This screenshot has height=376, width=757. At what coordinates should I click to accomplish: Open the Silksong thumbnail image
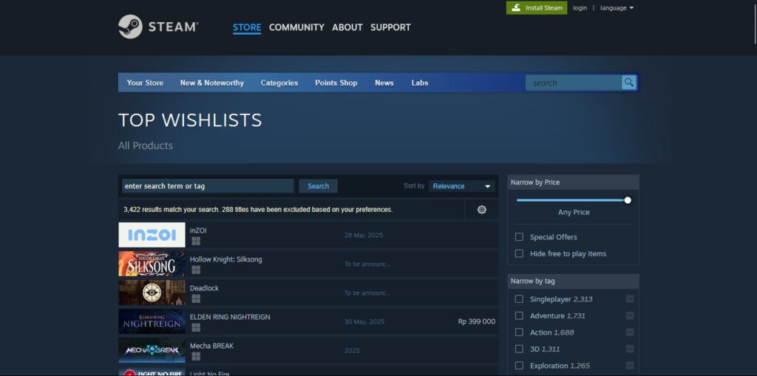(152, 264)
